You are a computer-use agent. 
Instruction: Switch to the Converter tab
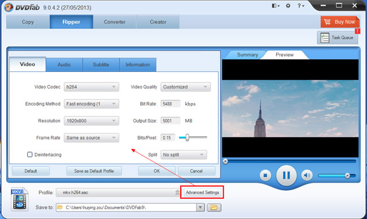coord(115,22)
